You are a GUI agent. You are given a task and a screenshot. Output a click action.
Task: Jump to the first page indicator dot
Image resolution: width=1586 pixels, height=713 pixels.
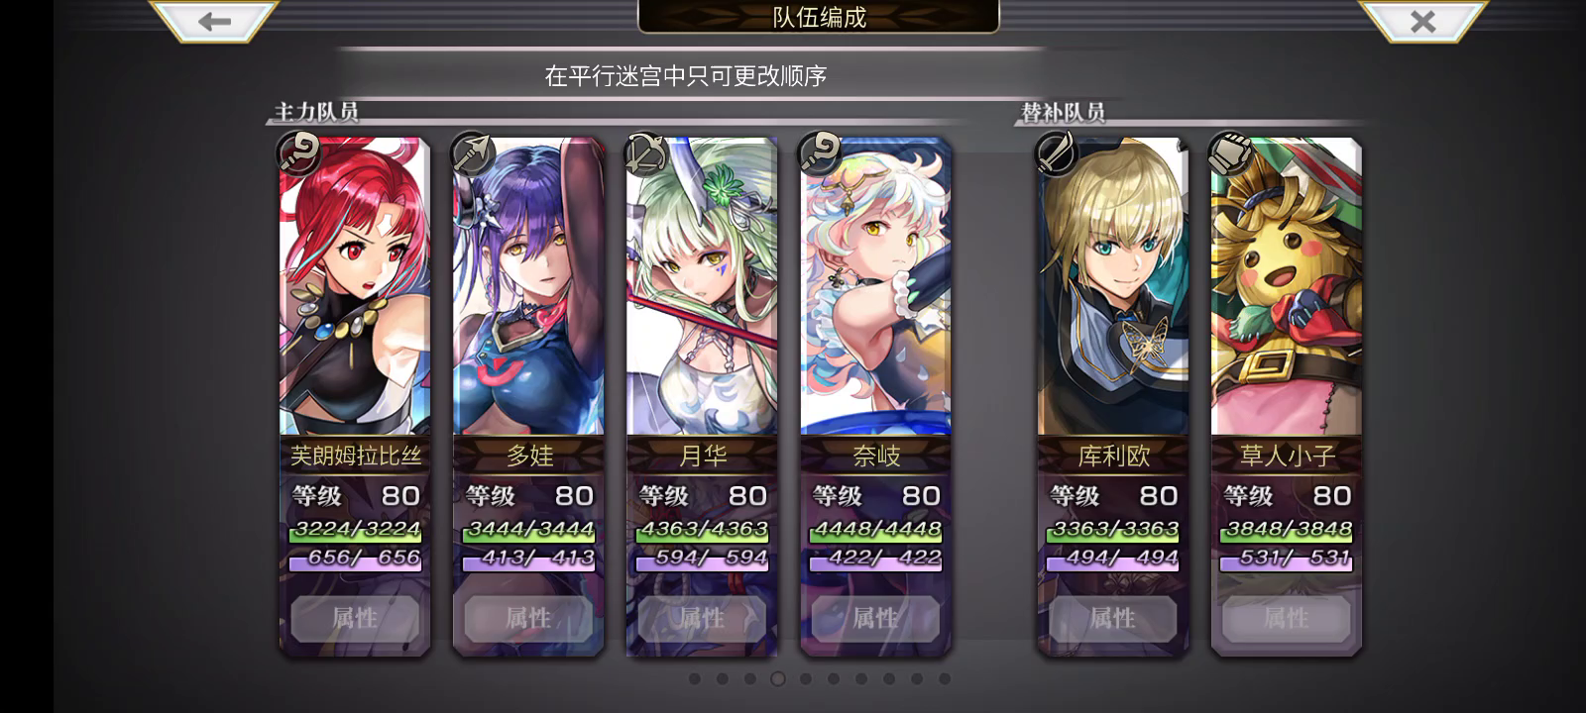pos(695,678)
